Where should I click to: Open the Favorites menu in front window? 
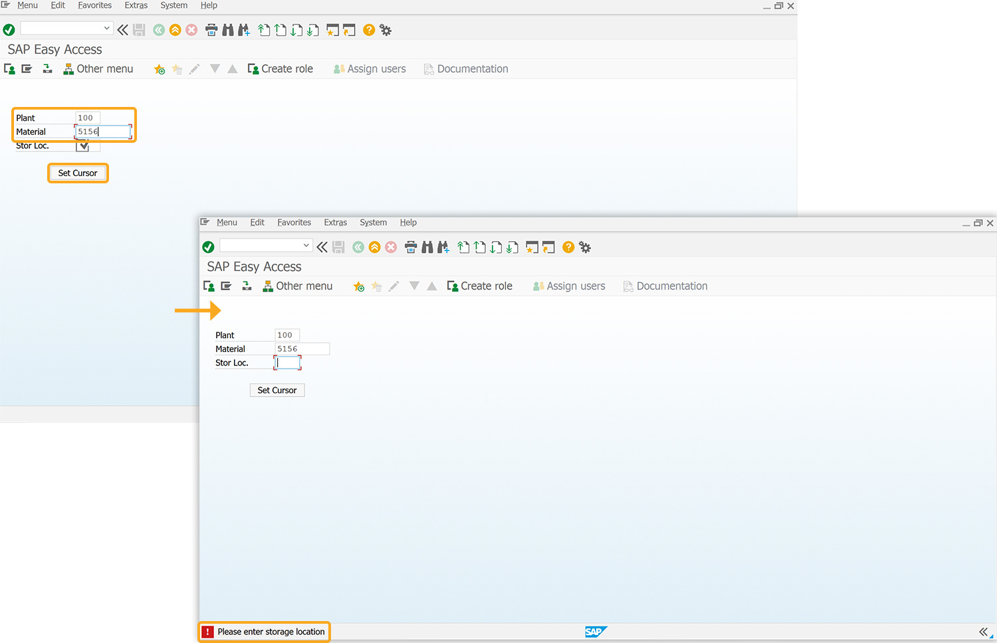pos(294,223)
